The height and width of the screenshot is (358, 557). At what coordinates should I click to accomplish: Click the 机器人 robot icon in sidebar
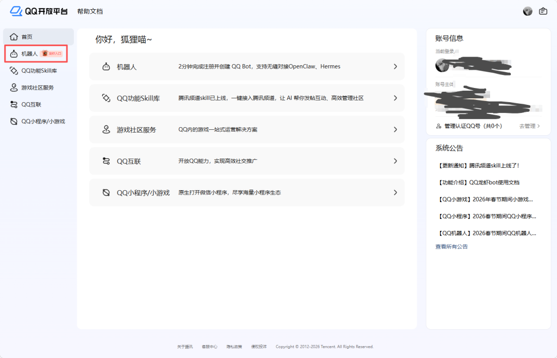pos(14,54)
